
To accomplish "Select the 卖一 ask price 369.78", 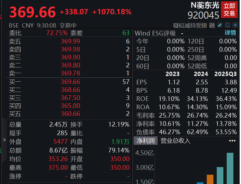I will (x=70, y=73).
